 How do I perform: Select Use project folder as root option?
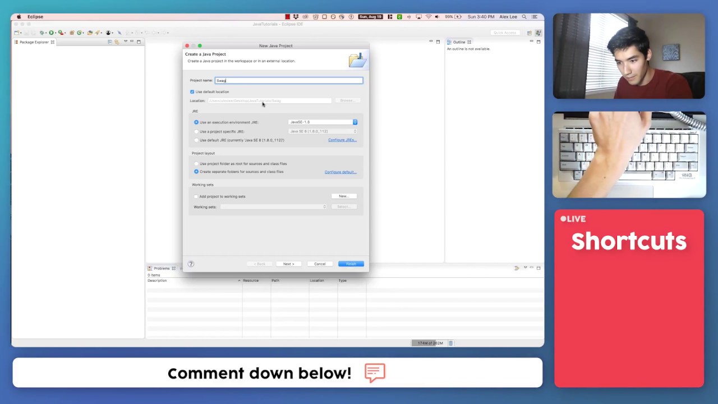coord(196,164)
